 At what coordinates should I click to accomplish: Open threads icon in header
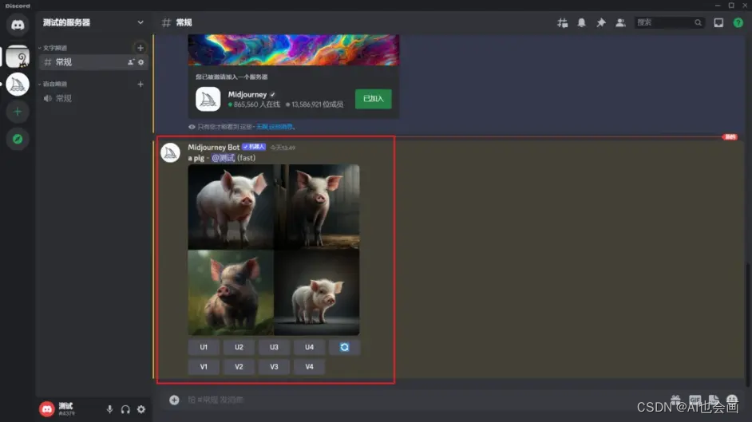click(x=562, y=22)
